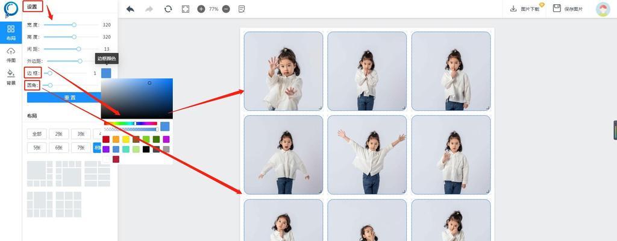Click the refresh/rotate arrows icon
The height and width of the screenshot is (241, 617).
pyautogui.click(x=168, y=8)
